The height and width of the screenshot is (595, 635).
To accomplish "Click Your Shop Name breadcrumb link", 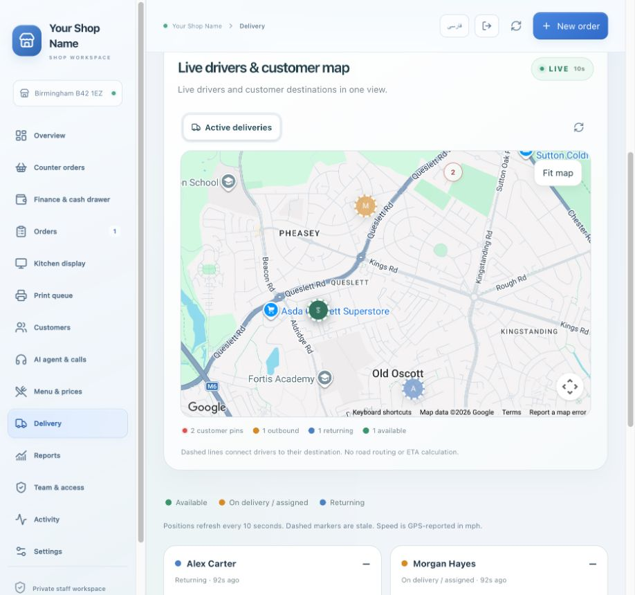I will click(197, 26).
